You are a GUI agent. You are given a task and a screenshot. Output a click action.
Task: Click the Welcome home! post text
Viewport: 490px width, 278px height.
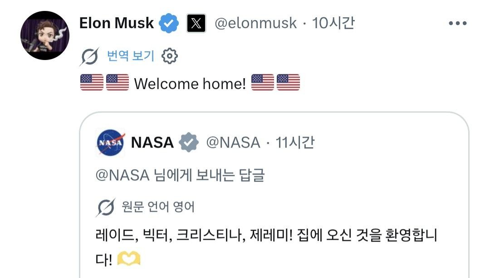(190, 84)
